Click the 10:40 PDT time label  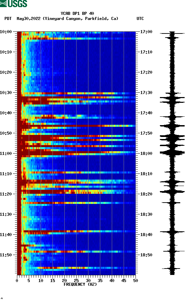[6, 113]
